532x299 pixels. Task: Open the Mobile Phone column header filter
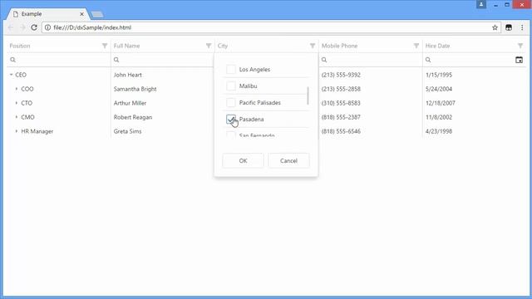pyautogui.click(x=416, y=46)
